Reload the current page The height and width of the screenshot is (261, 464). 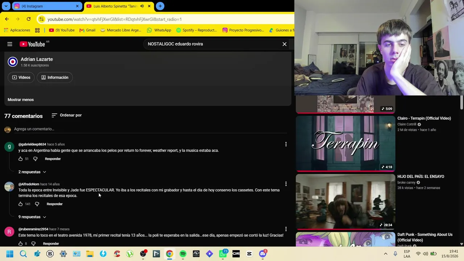[x=29, y=19]
